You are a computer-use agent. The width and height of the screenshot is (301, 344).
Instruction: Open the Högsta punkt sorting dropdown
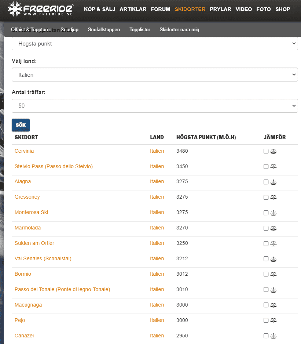click(154, 44)
